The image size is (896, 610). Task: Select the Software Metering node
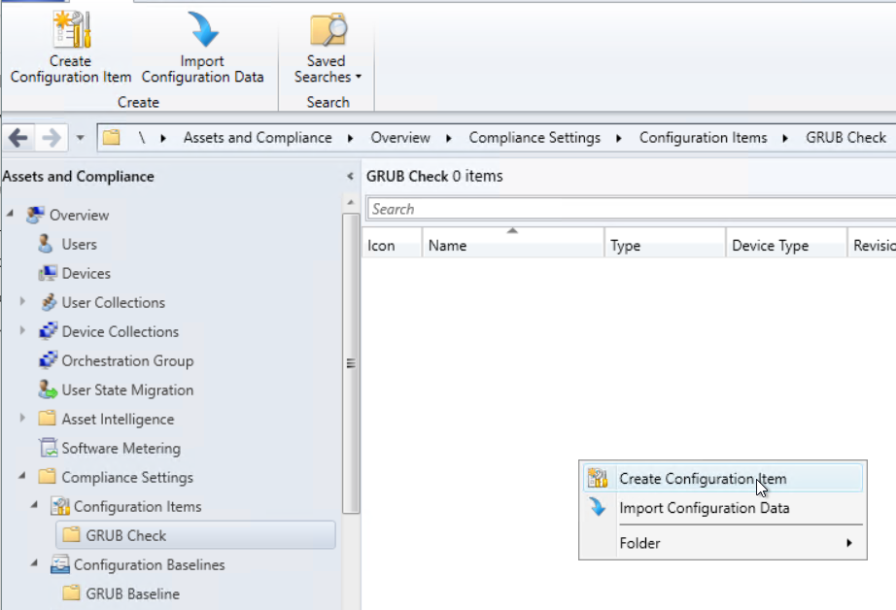(121, 448)
